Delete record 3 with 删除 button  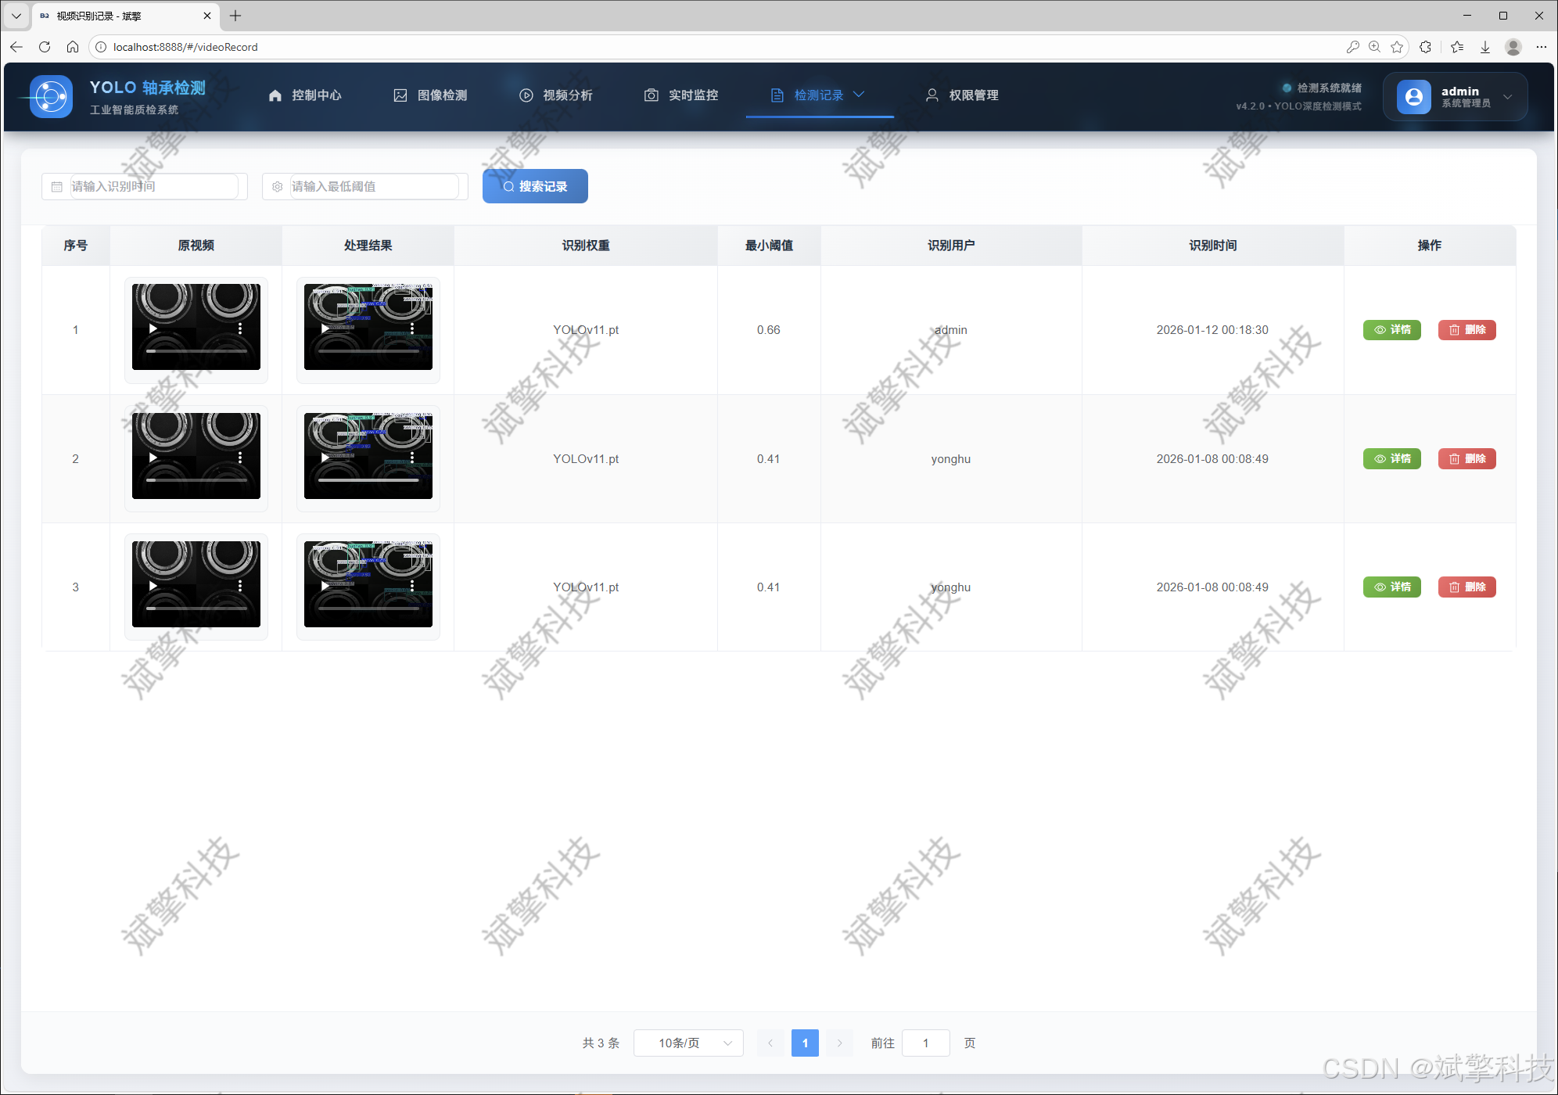click(x=1466, y=587)
